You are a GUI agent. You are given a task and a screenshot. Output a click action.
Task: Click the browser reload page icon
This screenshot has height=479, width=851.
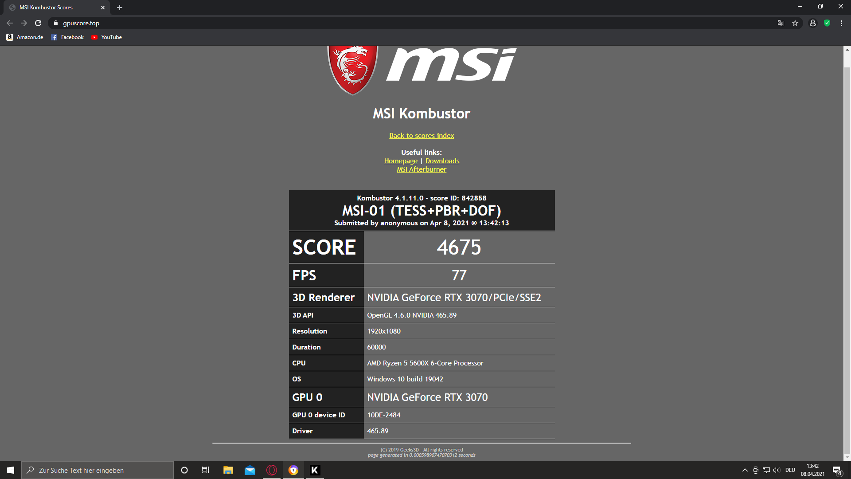[x=38, y=23]
